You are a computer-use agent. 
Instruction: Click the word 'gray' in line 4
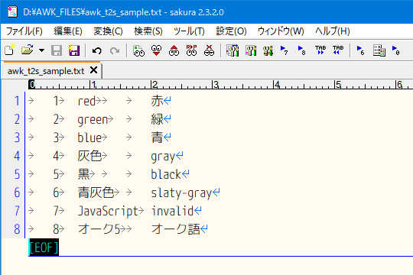[x=163, y=157]
